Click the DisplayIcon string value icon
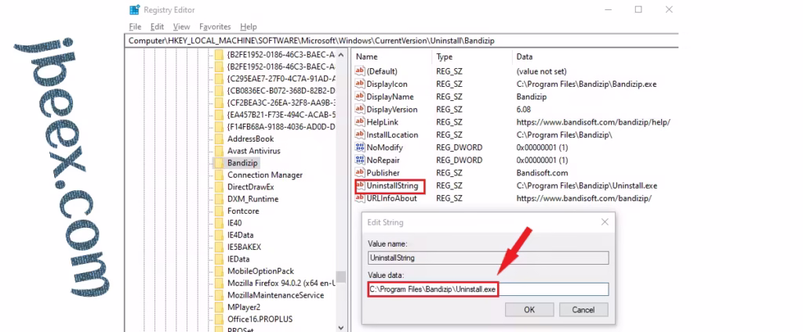This screenshot has height=332, width=803. pos(360,84)
